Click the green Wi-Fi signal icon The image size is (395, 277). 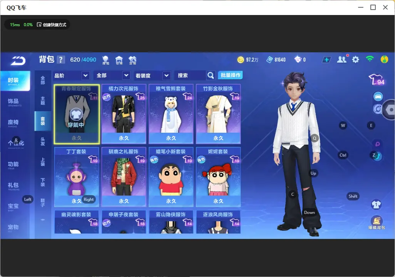point(370,59)
